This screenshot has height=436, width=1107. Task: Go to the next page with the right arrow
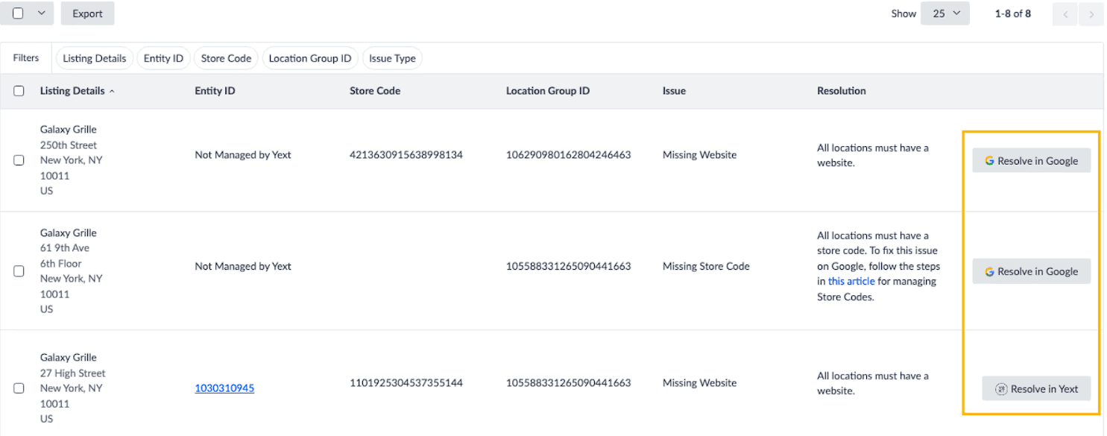tap(1091, 14)
